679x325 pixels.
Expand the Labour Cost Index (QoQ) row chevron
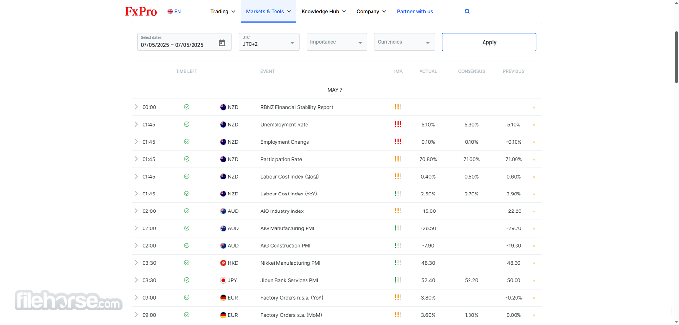136,176
